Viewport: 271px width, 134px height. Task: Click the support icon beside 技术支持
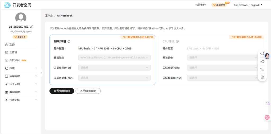pos(7,100)
